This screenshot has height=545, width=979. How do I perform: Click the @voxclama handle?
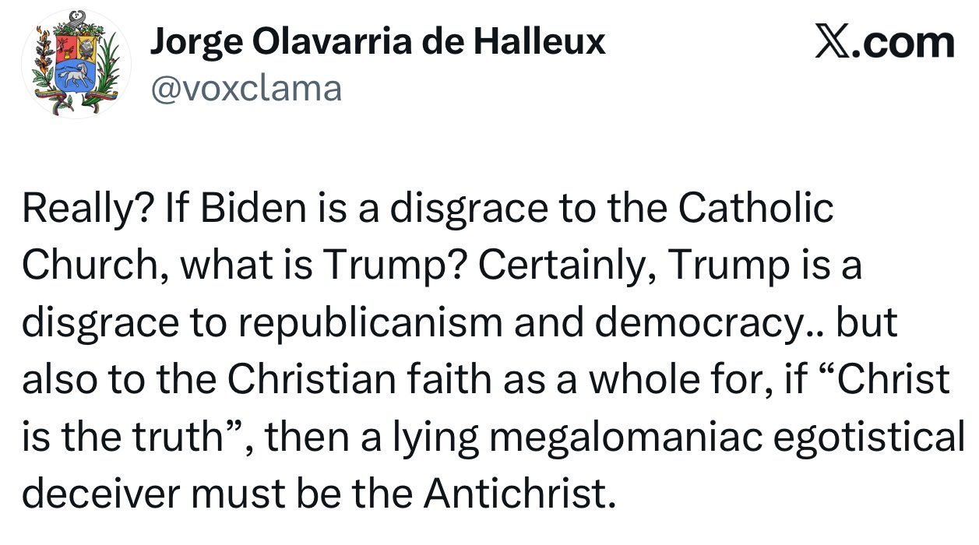[245, 90]
